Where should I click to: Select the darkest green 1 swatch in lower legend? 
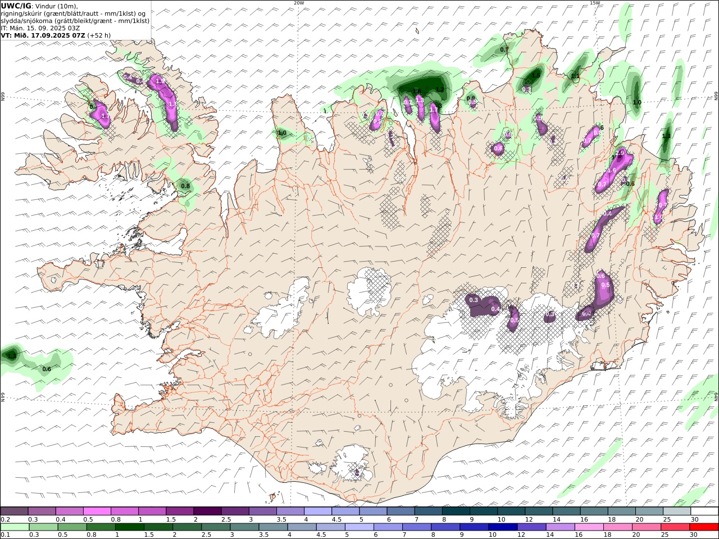pos(130,527)
